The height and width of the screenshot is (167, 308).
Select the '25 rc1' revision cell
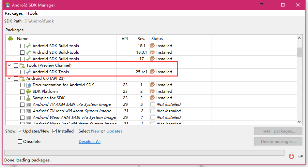pos(141,72)
